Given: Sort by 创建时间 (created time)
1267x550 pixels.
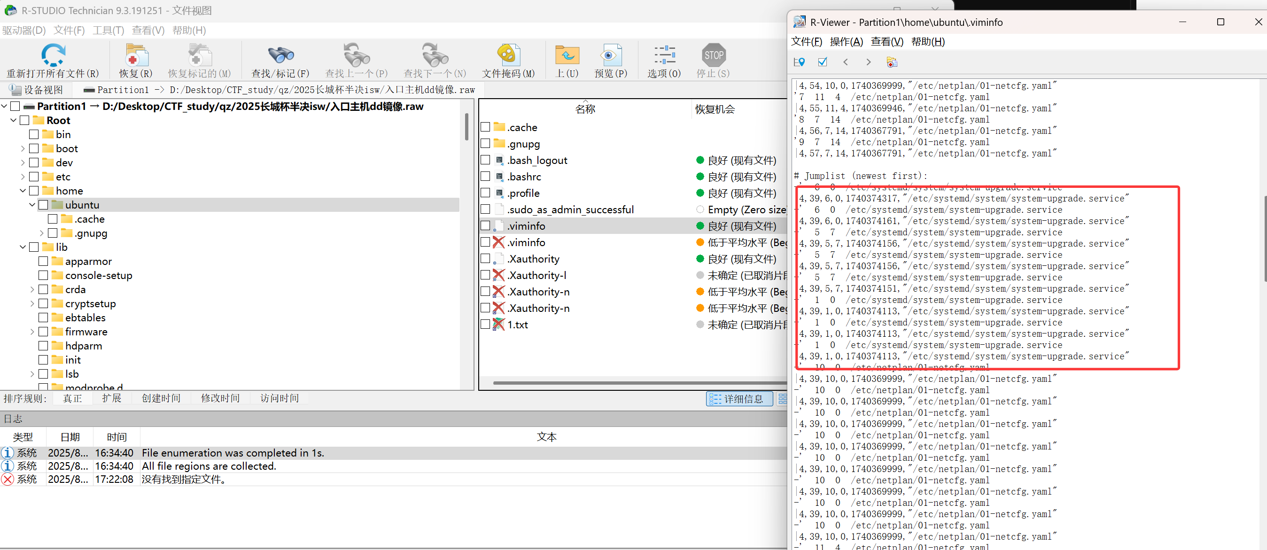Looking at the screenshot, I should click(x=161, y=398).
